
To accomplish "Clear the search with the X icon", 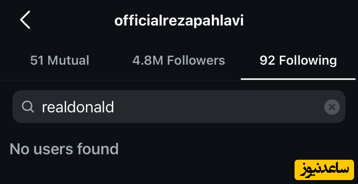I will (332, 107).
